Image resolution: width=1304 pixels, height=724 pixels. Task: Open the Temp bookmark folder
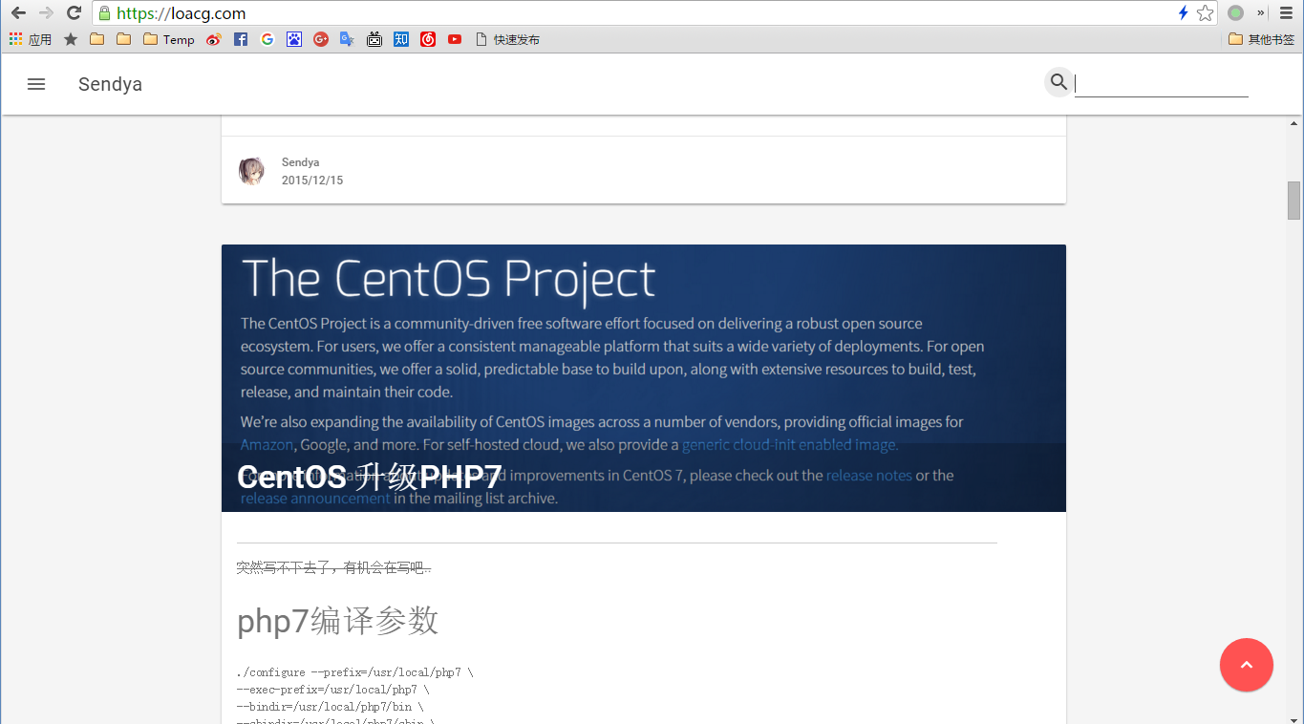tap(169, 39)
